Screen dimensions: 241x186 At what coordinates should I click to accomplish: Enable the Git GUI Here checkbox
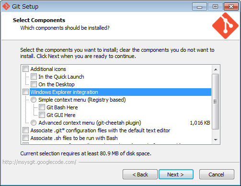click(42, 115)
